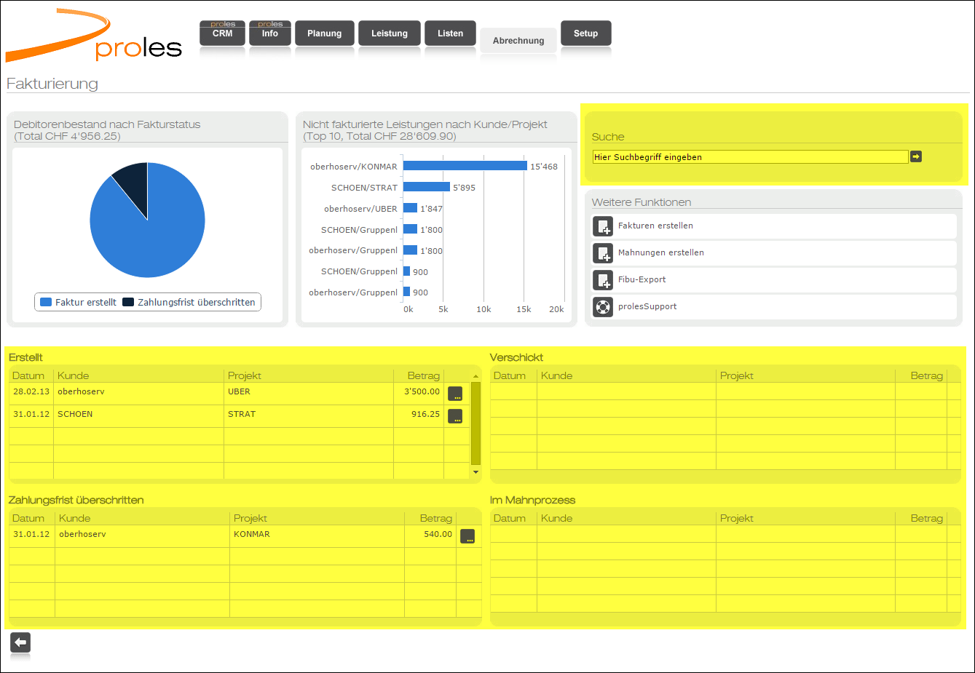This screenshot has width=975, height=673.
Task: Sort Erstellt table by Betrag column header
Action: click(423, 375)
